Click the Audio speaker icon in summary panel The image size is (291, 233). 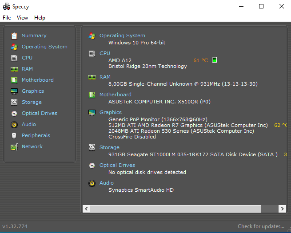[x=92, y=183]
